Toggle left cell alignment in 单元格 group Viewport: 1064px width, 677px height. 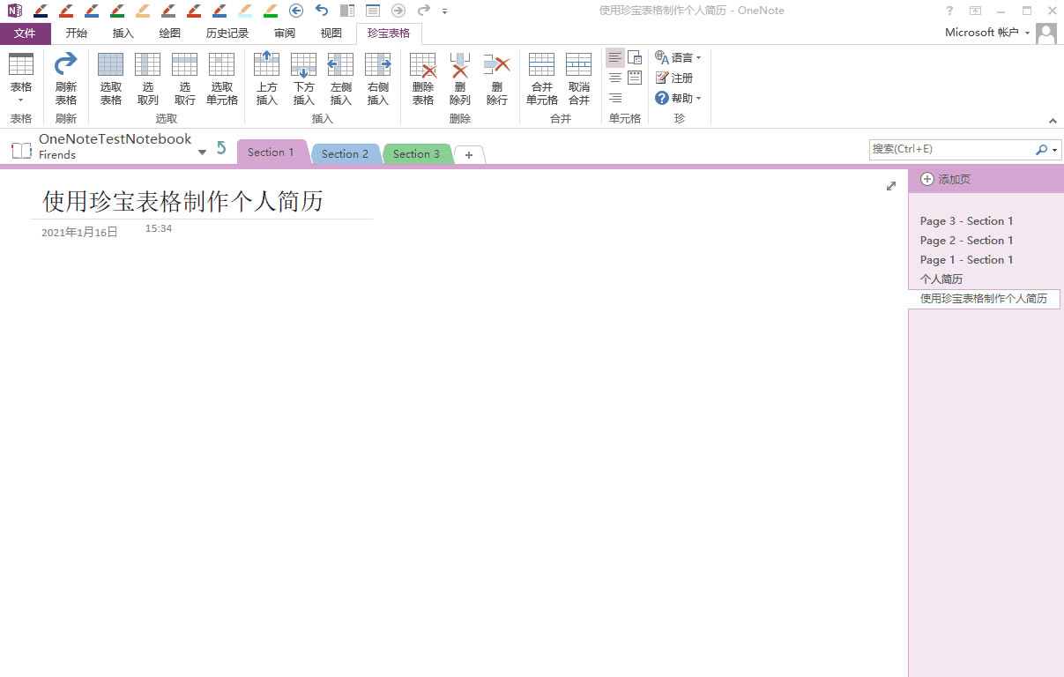tap(614, 57)
